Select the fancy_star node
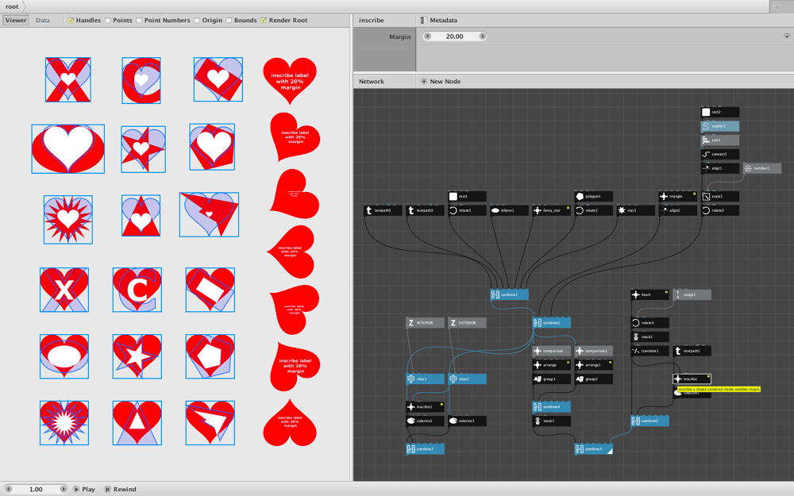The width and height of the screenshot is (794, 496). 552,210
